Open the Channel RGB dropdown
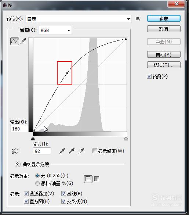The image size is (189, 215). (x=55, y=30)
